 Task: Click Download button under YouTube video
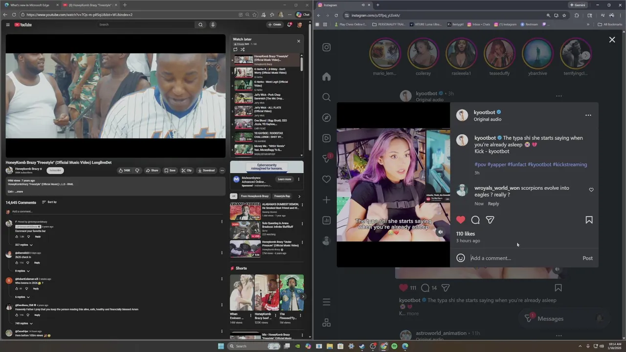[x=206, y=170]
